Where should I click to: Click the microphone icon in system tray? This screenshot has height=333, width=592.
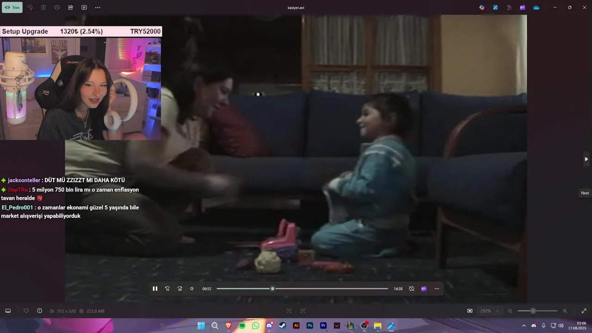click(543, 326)
